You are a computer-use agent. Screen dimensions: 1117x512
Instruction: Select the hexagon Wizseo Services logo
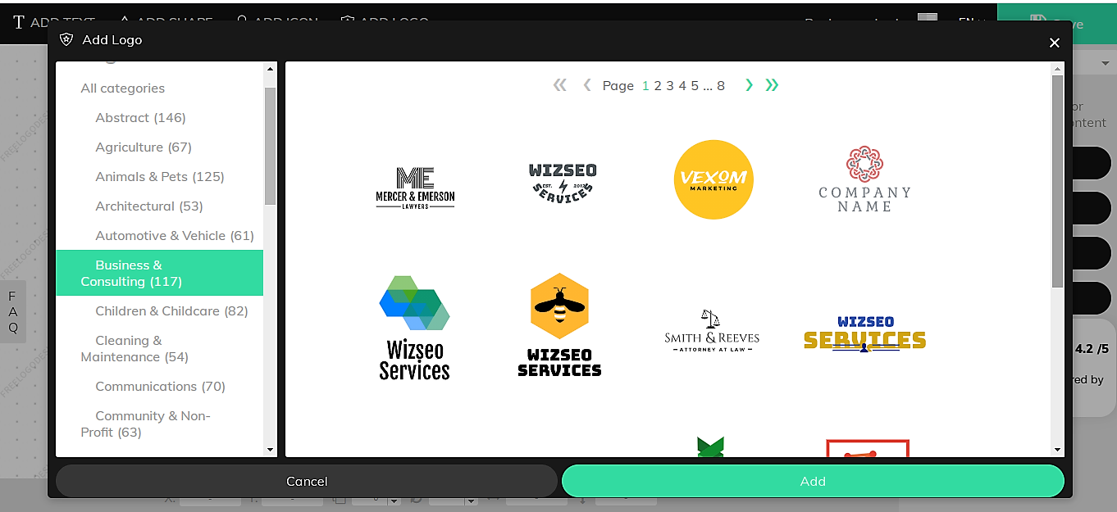point(415,328)
